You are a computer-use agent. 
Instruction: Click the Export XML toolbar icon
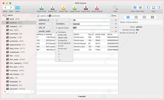click(63, 8)
